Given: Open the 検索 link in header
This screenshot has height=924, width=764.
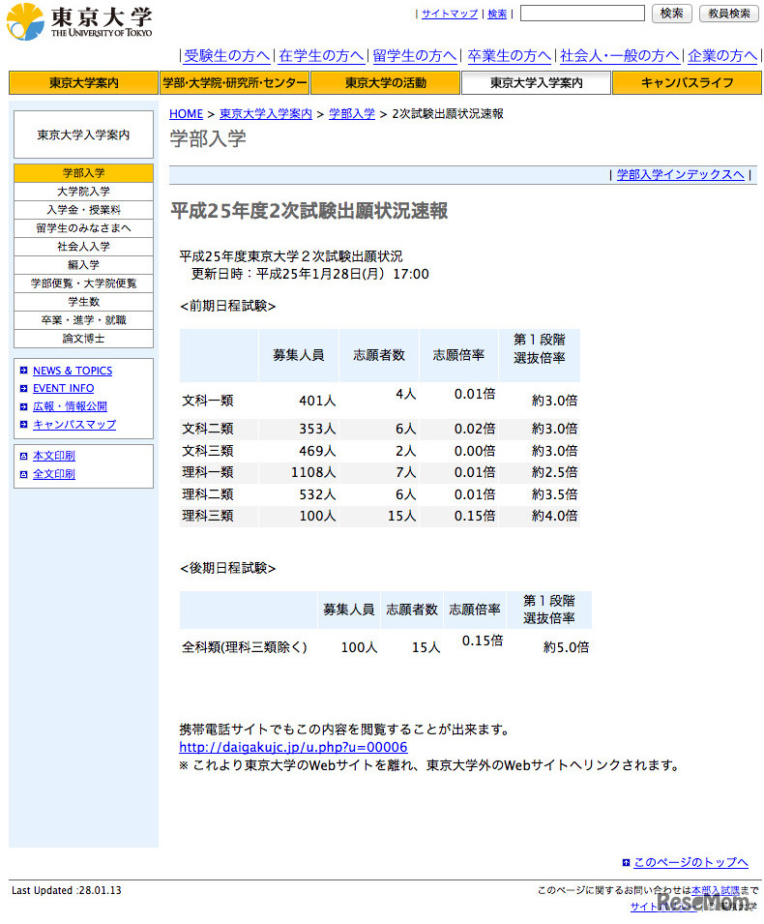Looking at the screenshot, I should pos(497,14).
